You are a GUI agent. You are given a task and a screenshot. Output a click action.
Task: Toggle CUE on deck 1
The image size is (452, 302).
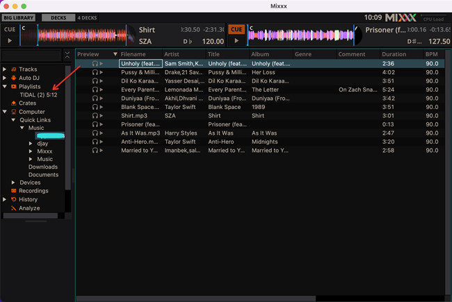tap(10, 29)
